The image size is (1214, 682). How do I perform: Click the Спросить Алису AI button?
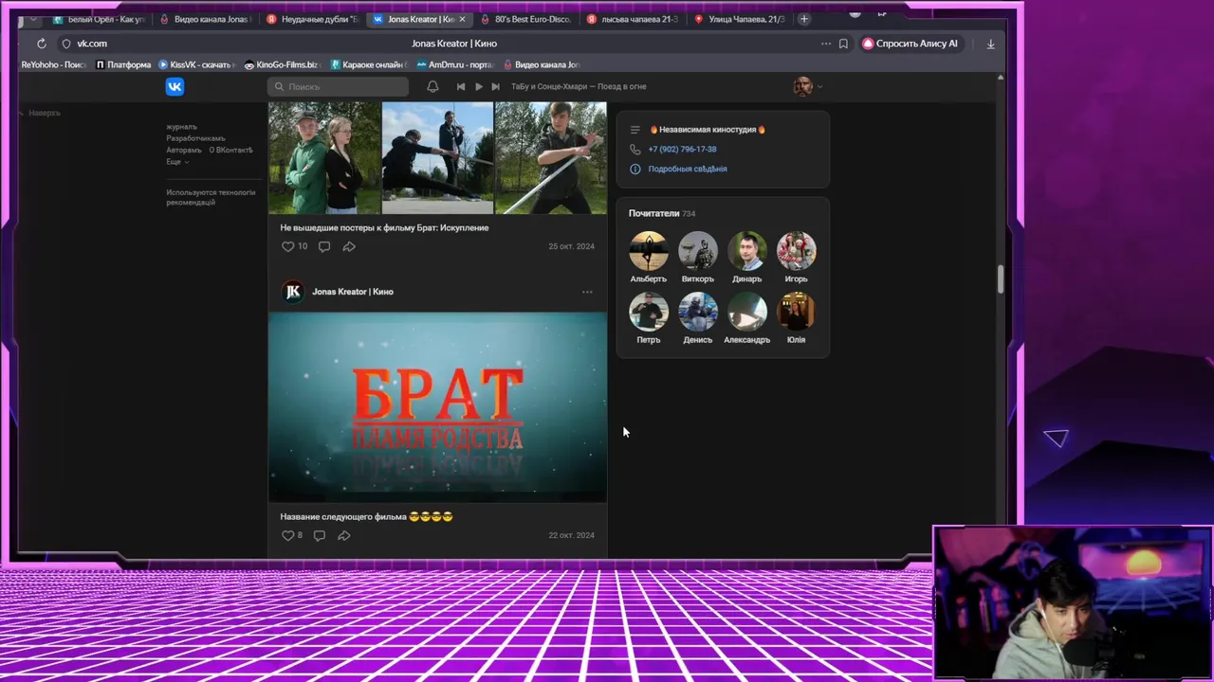pyautogui.click(x=910, y=44)
